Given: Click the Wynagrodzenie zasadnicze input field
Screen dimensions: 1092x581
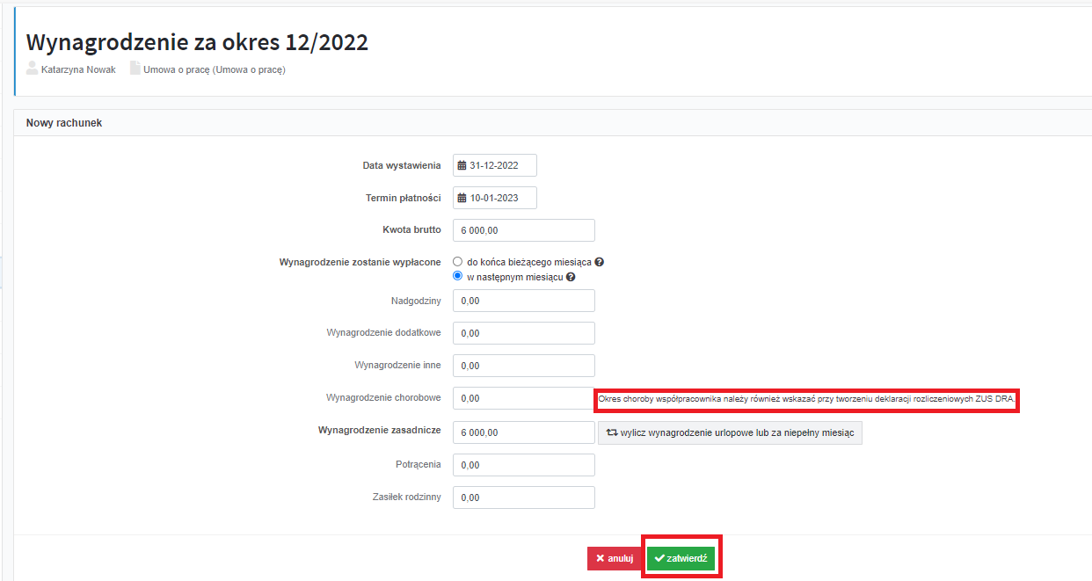Looking at the screenshot, I should click(x=524, y=432).
